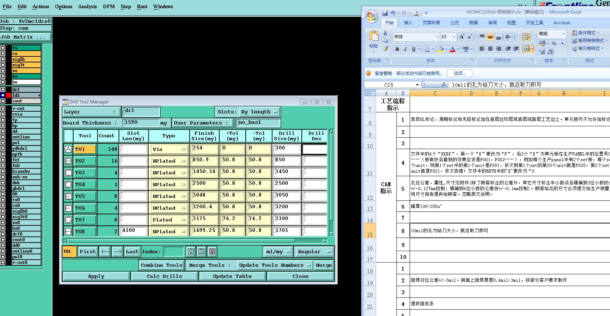Click the red color box of ldi layer

[9, 95]
